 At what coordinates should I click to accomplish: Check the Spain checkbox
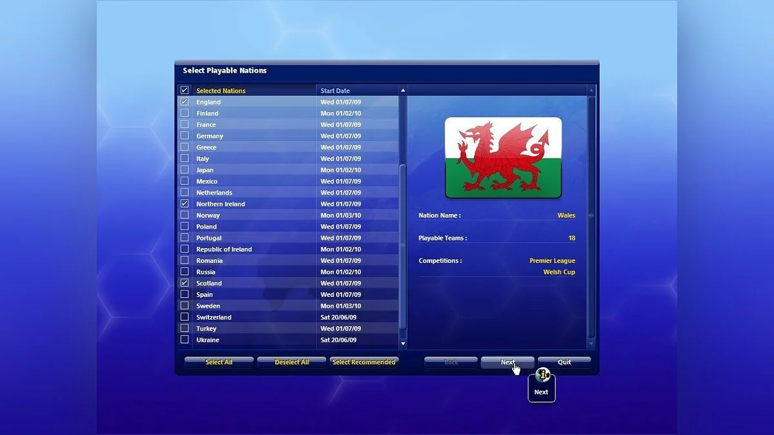184,295
